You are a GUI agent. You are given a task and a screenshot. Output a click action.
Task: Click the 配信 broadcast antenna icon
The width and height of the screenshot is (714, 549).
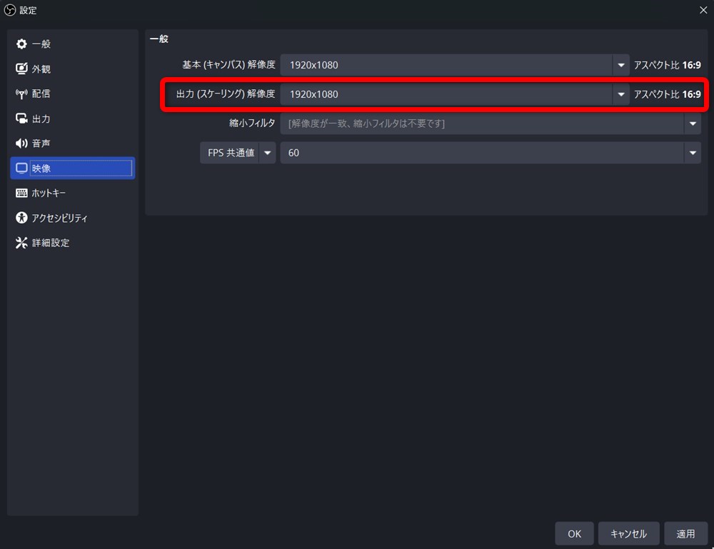point(21,94)
